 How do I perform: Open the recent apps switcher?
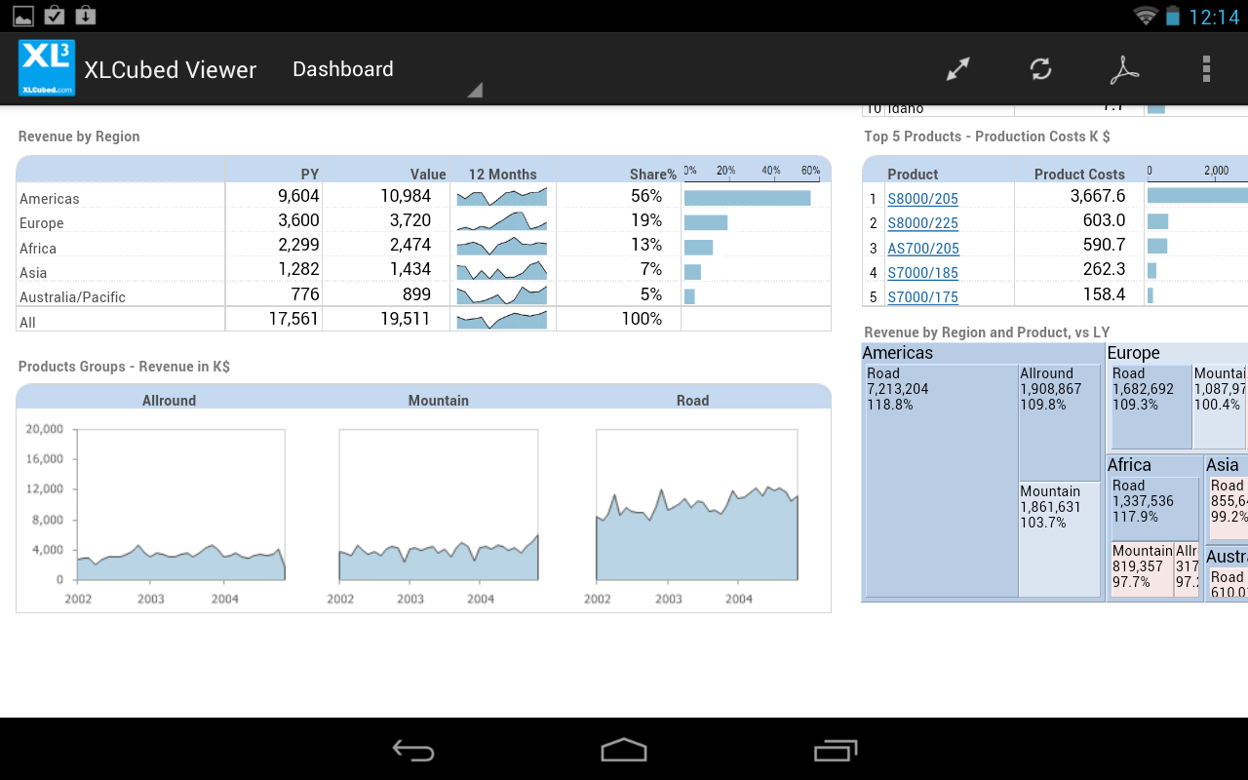(x=834, y=751)
